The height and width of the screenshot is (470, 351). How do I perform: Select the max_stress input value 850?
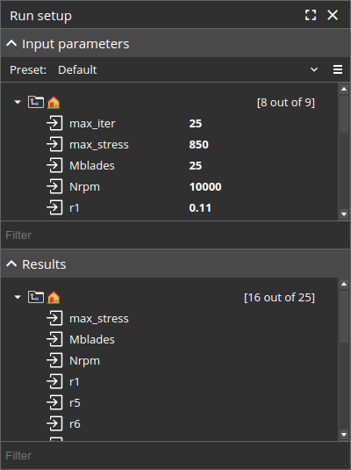coord(198,144)
